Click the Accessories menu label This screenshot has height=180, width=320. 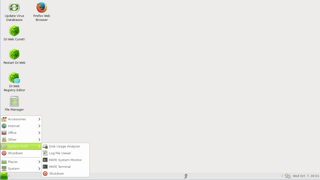[17, 119]
